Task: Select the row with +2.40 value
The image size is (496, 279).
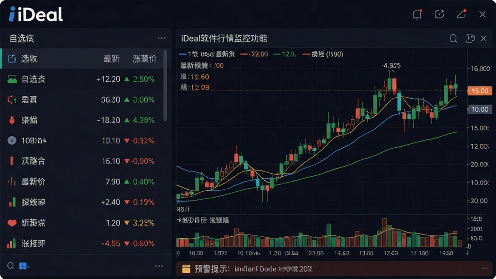Action: click(83, 202)
